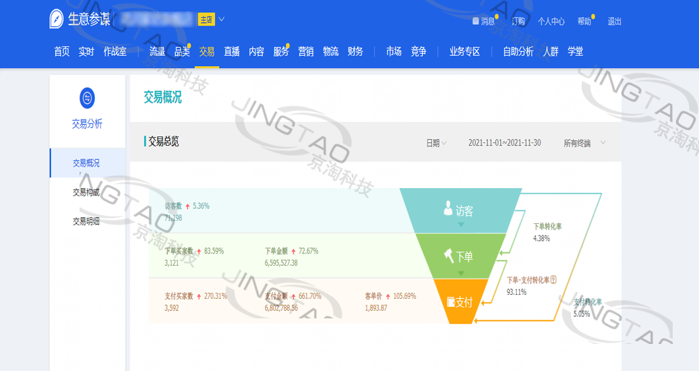Click the 退出 logout link
Viewport: 699px width, 371px height.
[614, 22]
